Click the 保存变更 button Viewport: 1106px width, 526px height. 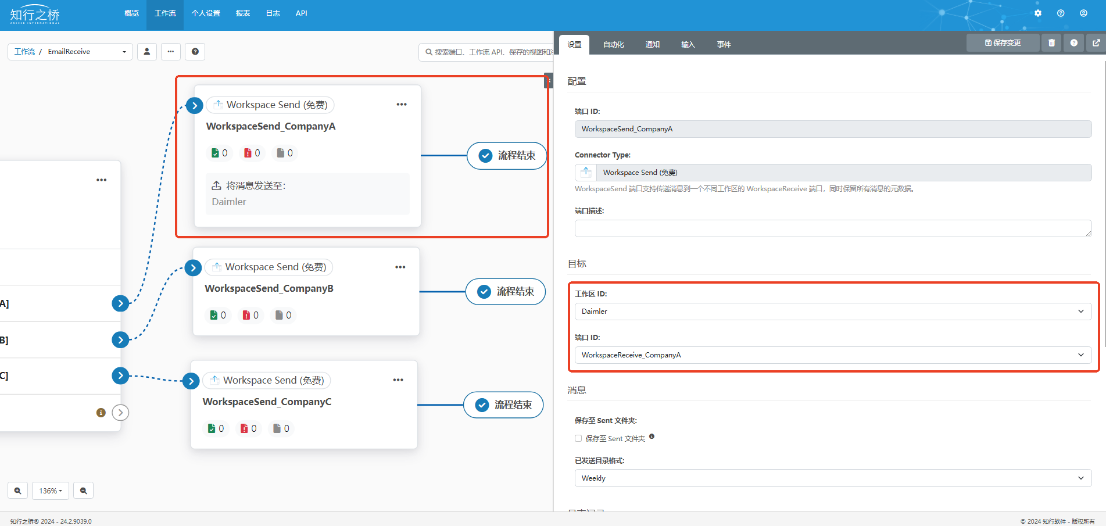click(1003, 43)
